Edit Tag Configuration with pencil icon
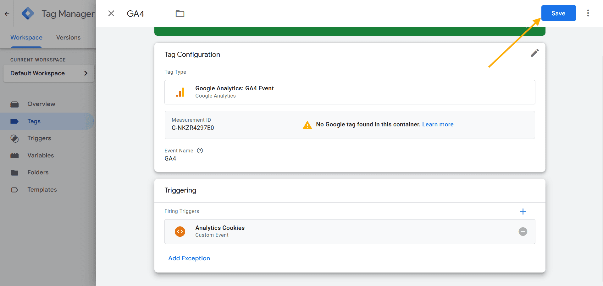 point(535,53)
